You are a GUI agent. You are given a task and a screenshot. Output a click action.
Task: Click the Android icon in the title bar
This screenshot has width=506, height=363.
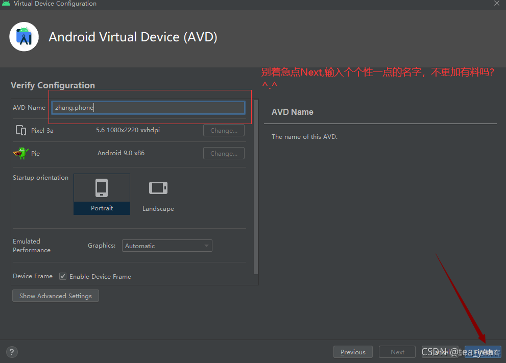coord(6,4)
